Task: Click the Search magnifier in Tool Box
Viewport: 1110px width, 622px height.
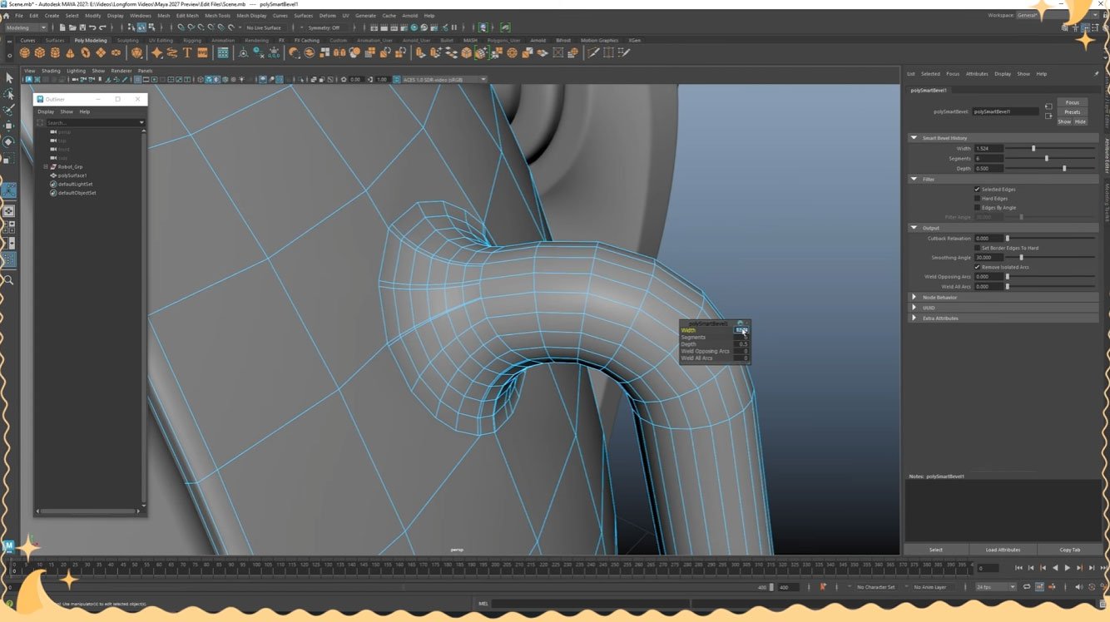Action: point(9,280)
